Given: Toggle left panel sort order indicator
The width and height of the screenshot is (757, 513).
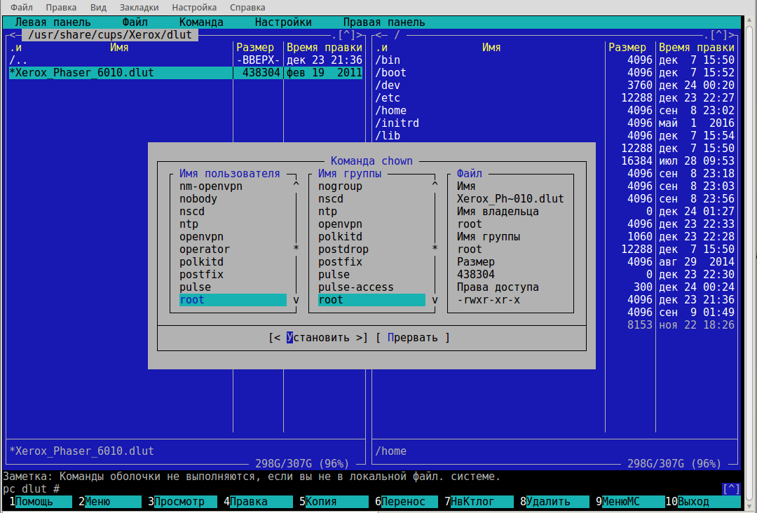Looking at the screenshot, I should (15, 48).
